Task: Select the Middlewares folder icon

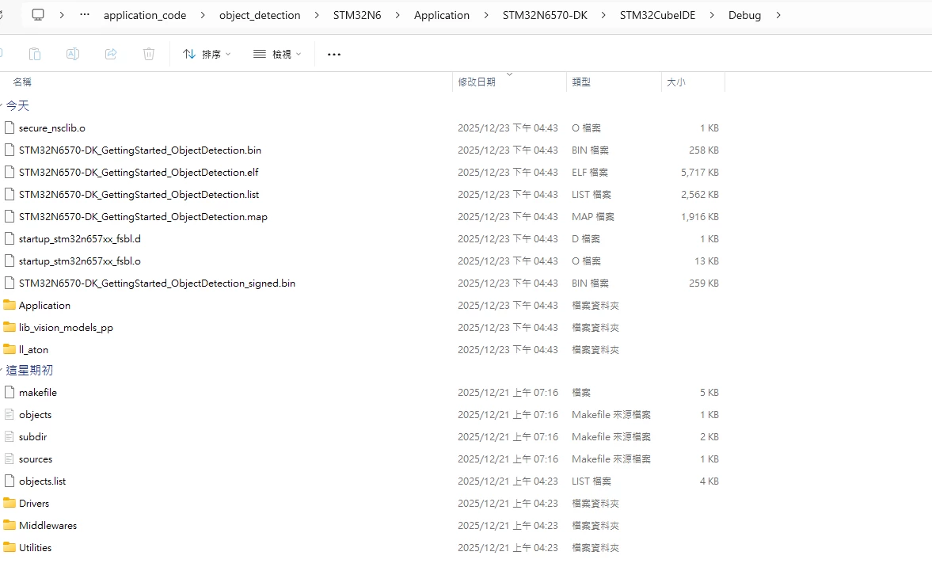Action: coord(9,525)
